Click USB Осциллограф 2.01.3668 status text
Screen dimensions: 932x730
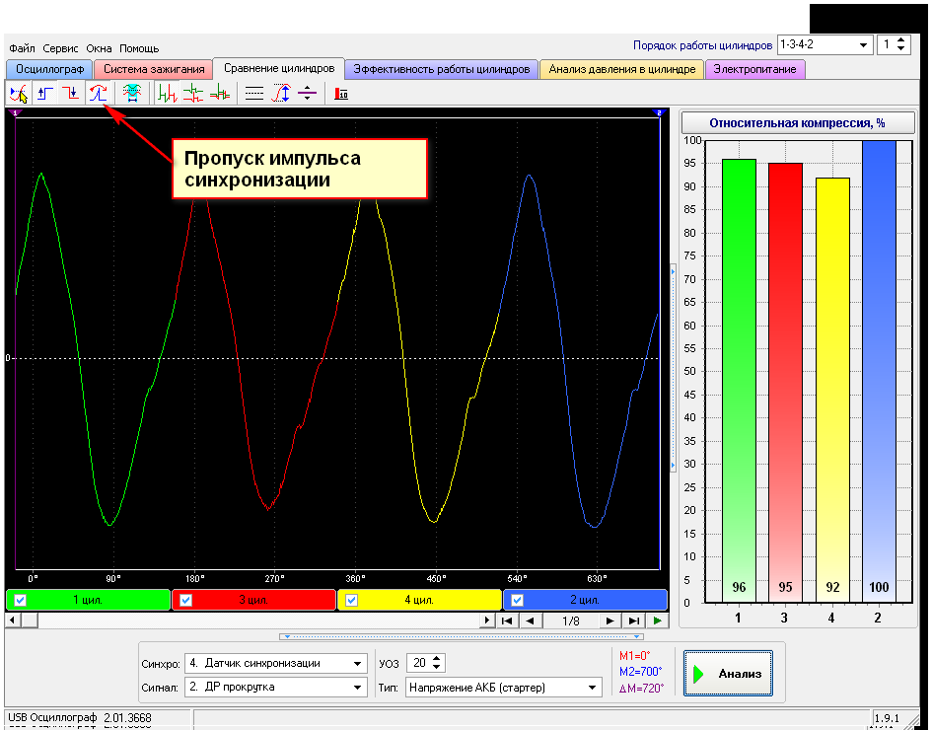point(80,718)
